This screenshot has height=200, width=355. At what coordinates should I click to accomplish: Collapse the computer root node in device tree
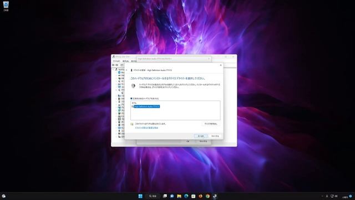coord(113,69)
